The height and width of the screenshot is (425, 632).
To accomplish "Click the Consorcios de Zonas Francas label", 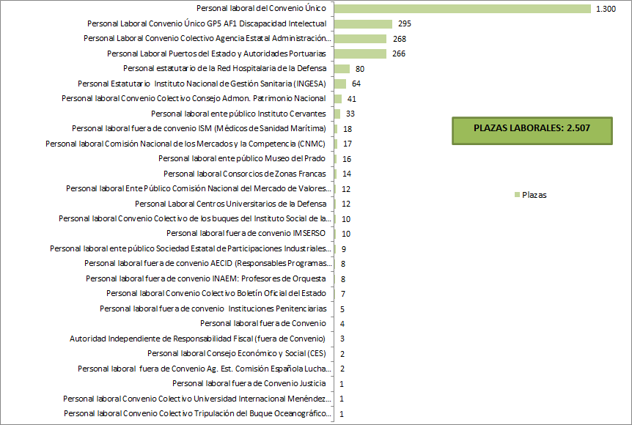I will [x=245, y=174].
